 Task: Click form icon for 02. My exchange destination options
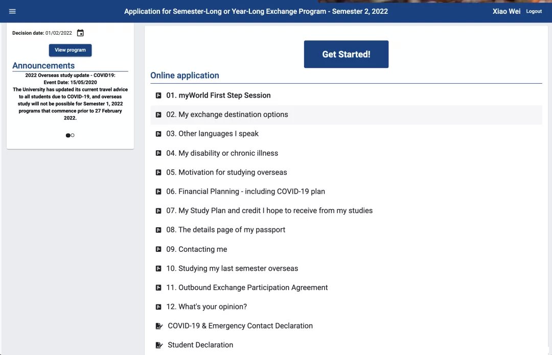[158, 115]
